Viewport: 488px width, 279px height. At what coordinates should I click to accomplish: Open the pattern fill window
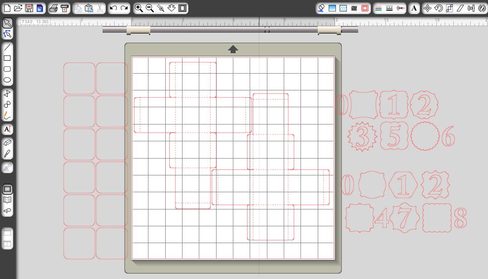click(x=343, y=8)
